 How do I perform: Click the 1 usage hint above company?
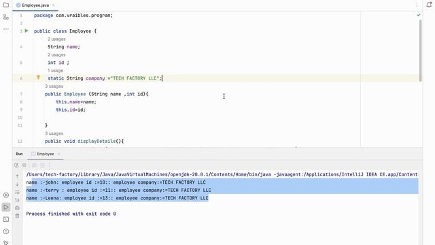[56, 71]
